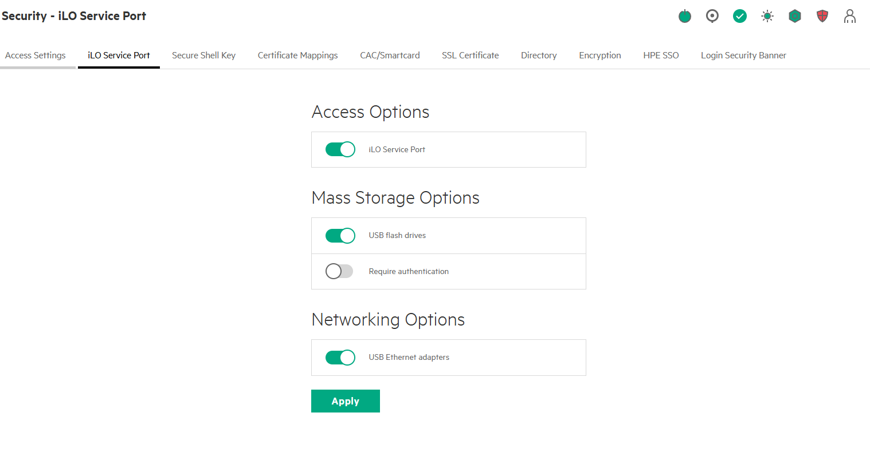Switch to the SSL Certificate tab
This screenshot has height=472, width=870.
pyautogui.click(x=471, y=55)
